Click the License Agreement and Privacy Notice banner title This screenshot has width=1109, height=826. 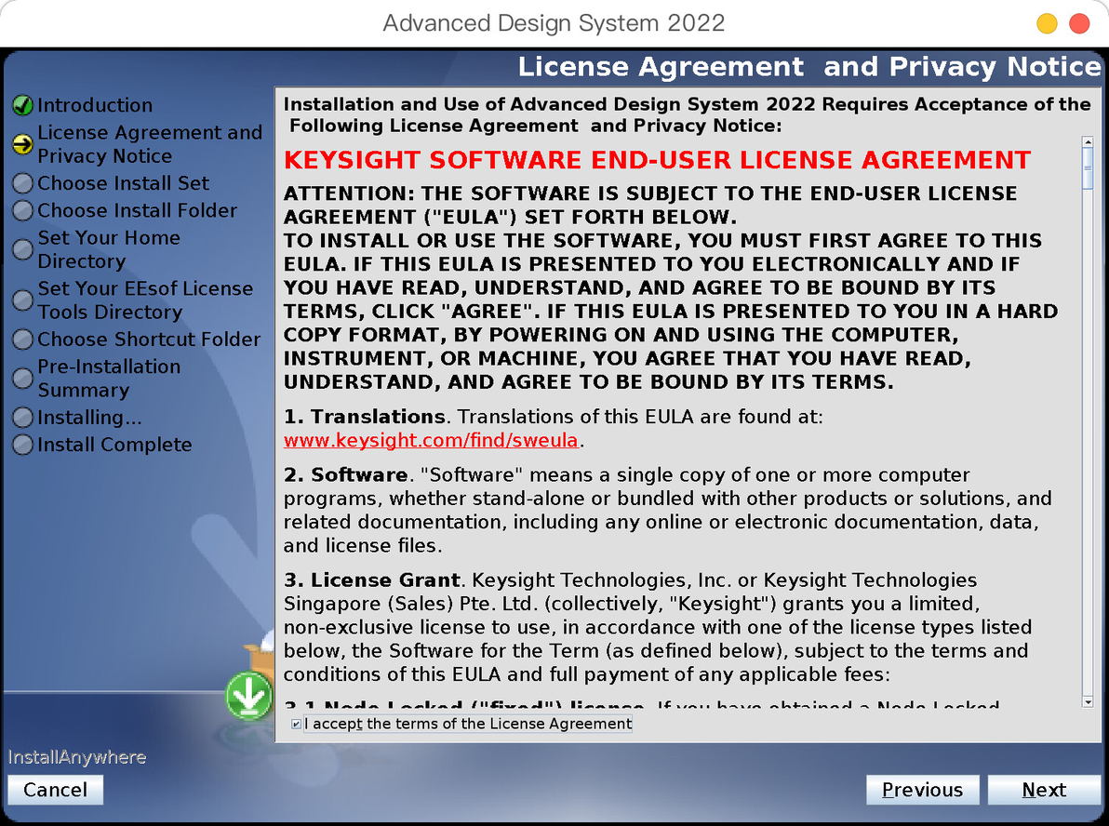809,66
